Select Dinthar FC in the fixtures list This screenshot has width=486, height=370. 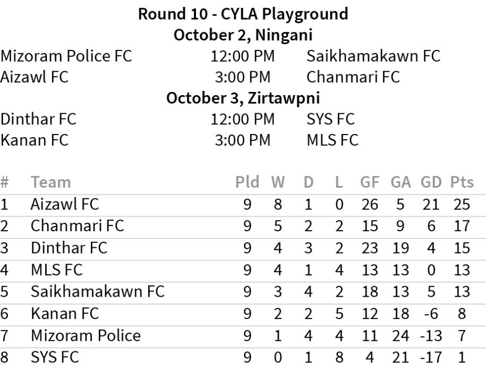[38, 119]
